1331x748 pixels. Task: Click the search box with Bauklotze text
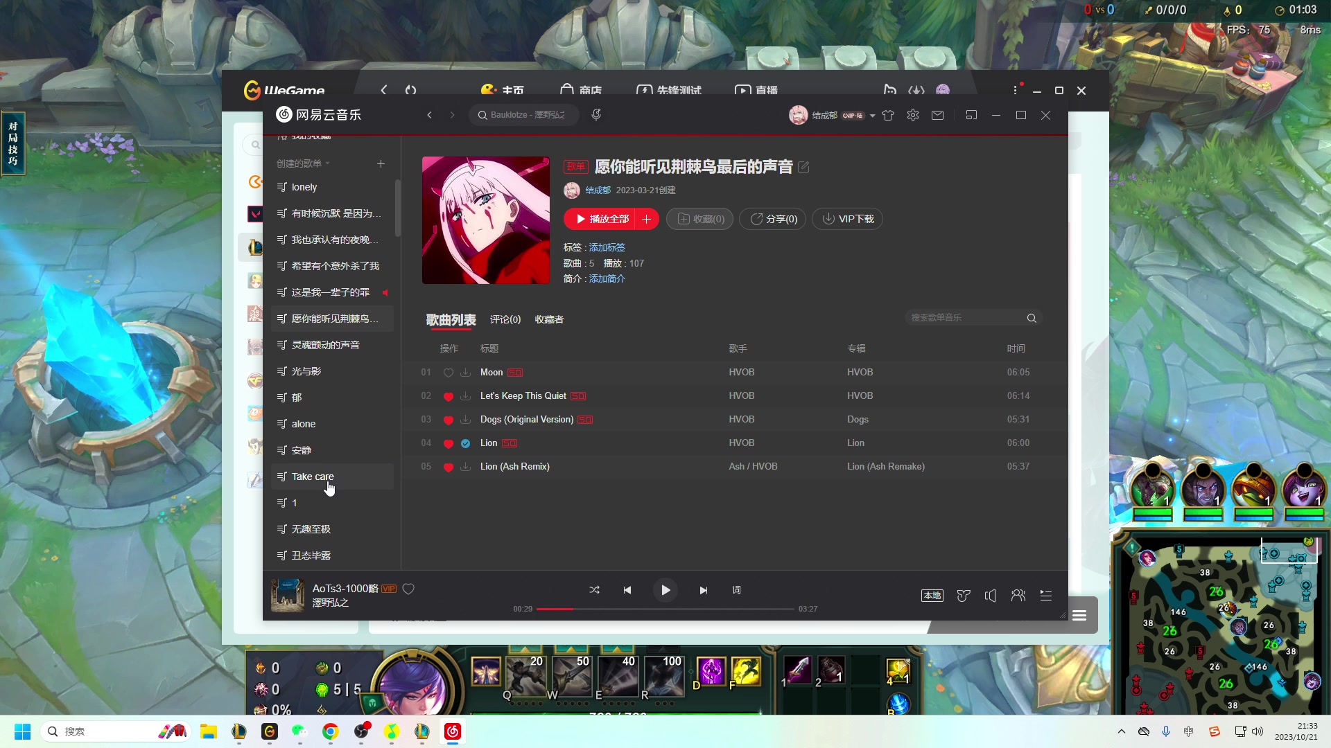coord(525,115)
